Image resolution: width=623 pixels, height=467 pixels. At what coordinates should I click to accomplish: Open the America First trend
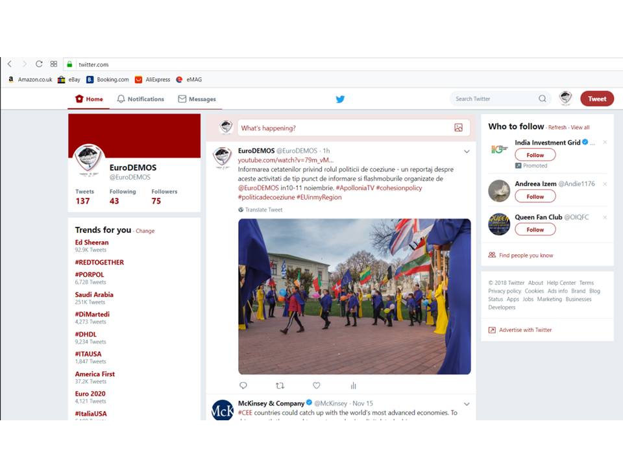(95, 374)
